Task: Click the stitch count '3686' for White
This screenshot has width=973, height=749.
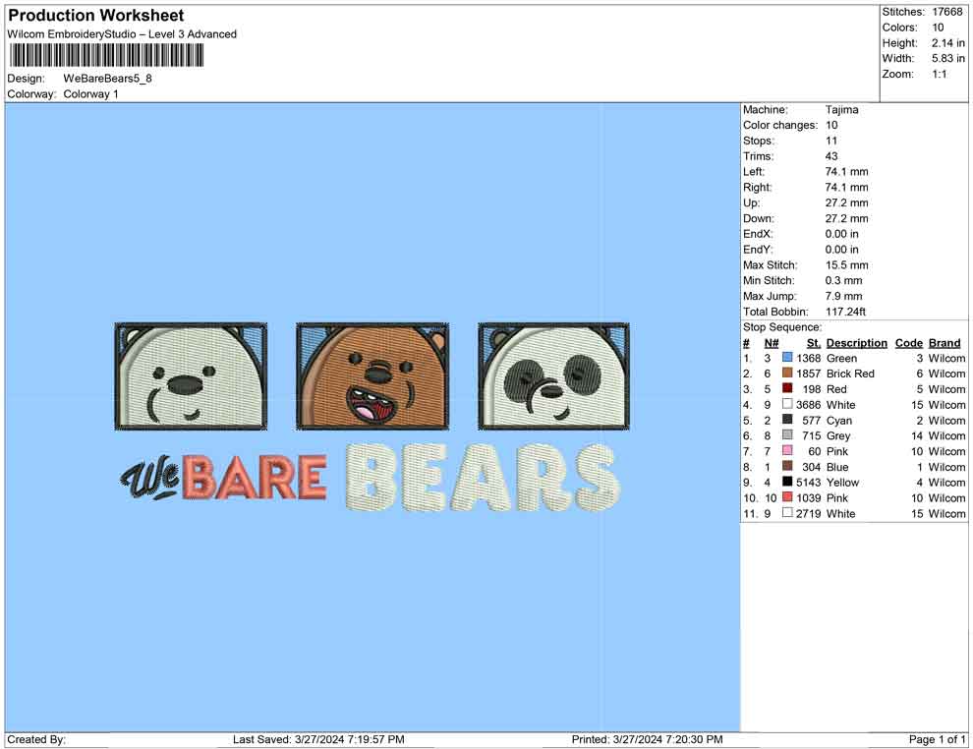Action: 809,405
